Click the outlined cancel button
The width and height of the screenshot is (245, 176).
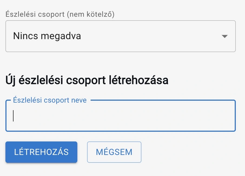tap(114, 152)
